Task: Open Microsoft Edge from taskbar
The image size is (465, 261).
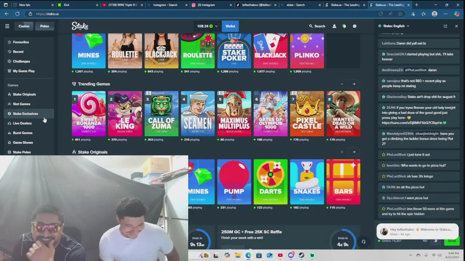Action: click(248, 255)
